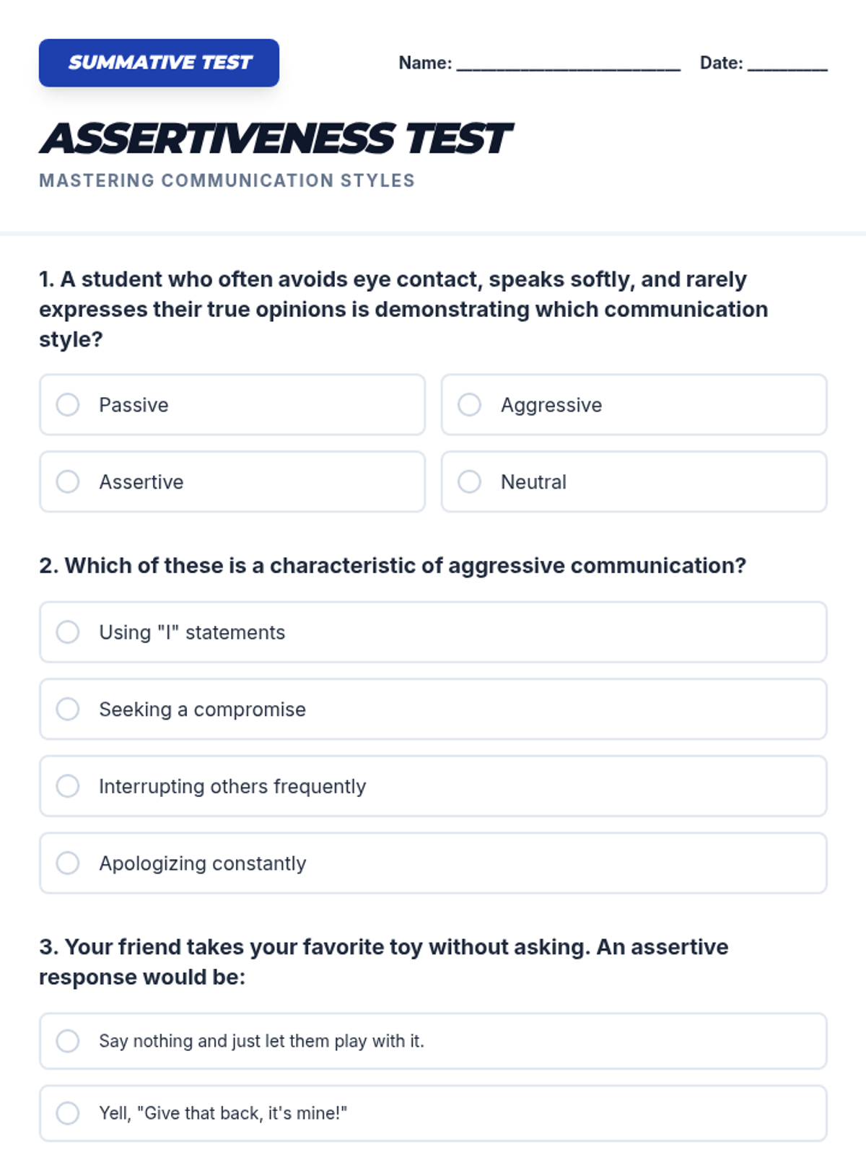
Task: Choose the Aggressive answer option
Action: [470, 405]
